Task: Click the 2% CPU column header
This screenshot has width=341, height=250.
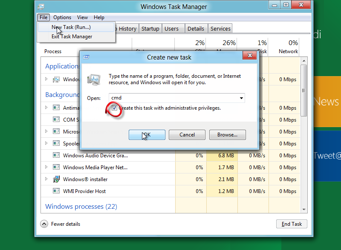Action: (x=199, y=43)
